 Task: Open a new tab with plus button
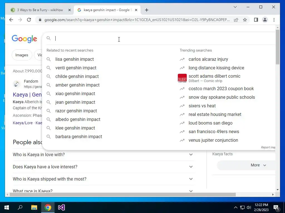tap(147, 10)
